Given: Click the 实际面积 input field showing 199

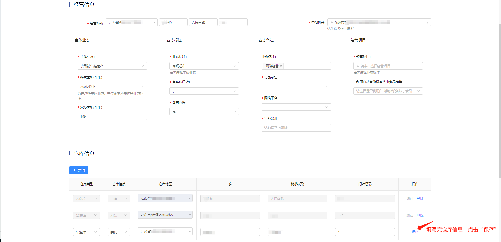Looking at the screenshot, I should (x=112, y=116).
